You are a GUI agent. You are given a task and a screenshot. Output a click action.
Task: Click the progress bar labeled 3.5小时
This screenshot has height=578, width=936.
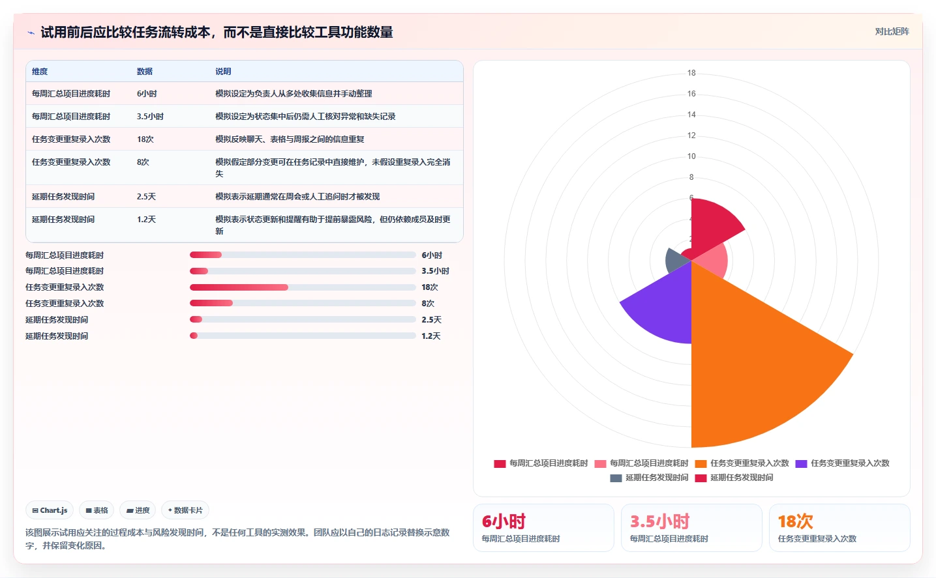pyautogui.click(x=303, y=271)
